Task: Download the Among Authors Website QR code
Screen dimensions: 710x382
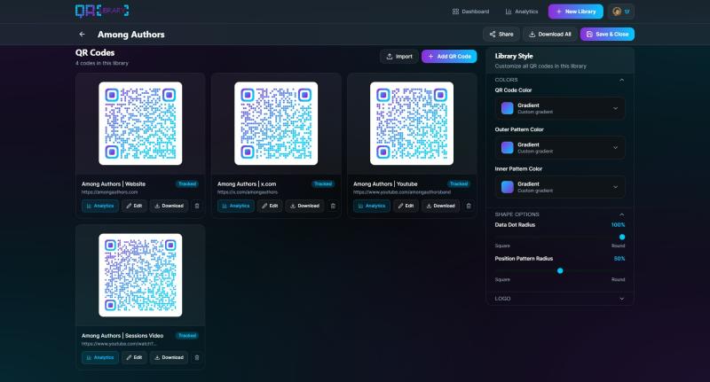Action: tap(169, 206)
